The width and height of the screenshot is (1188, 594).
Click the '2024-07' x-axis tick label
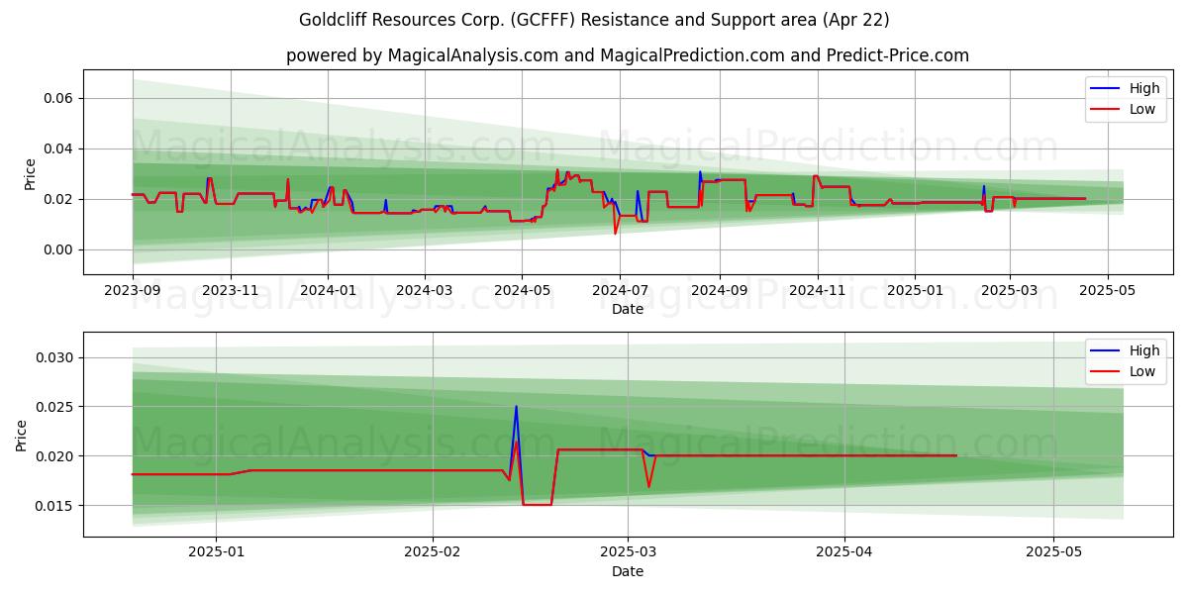[620, 291]
